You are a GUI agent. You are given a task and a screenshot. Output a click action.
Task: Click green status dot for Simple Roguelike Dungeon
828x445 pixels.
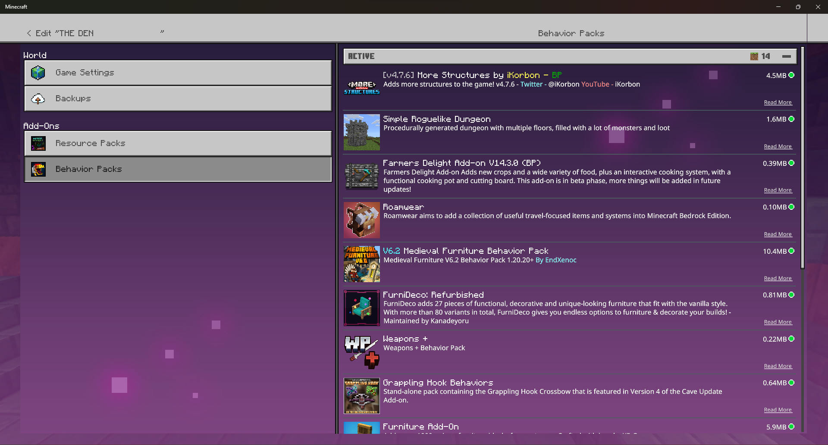click(x=791, y=119)
